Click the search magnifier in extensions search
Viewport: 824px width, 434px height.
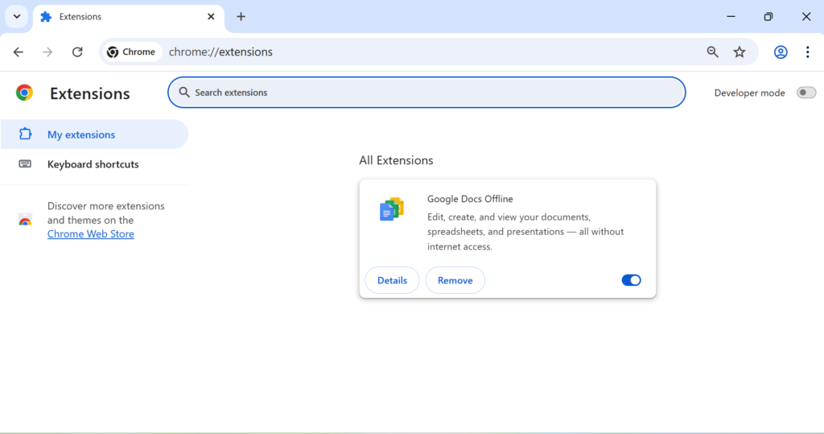pos(184,93)
